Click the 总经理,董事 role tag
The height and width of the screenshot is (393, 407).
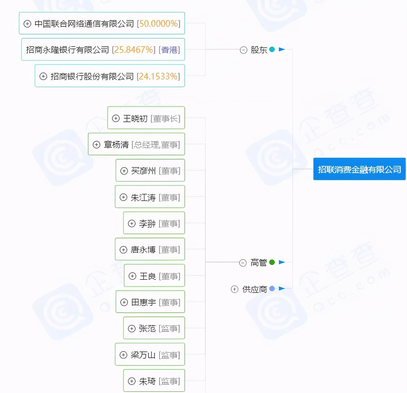[x=156, y=145]
